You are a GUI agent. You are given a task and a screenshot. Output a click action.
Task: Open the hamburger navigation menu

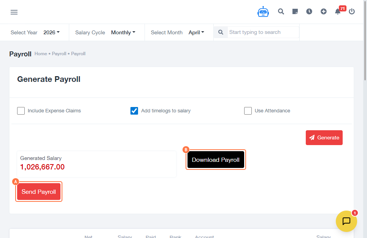click(x=14, y=12)
